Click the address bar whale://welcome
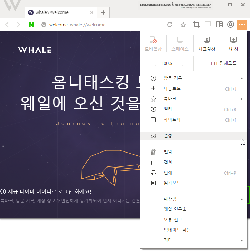Viewport: 250px width, 252px height. pos(103,25)
